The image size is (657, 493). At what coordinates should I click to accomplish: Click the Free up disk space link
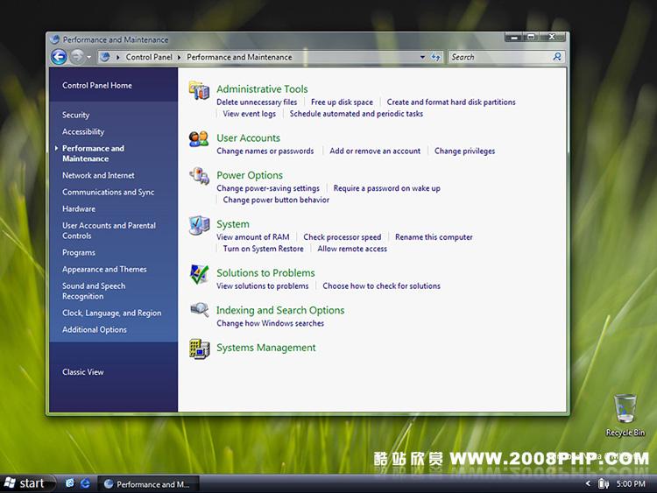click(x=342, y=102)
